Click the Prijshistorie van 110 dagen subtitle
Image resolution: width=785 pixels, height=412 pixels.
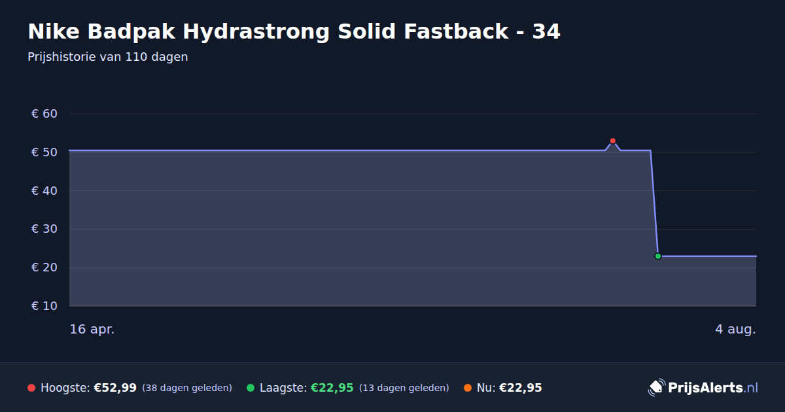(x=108, y=57)
